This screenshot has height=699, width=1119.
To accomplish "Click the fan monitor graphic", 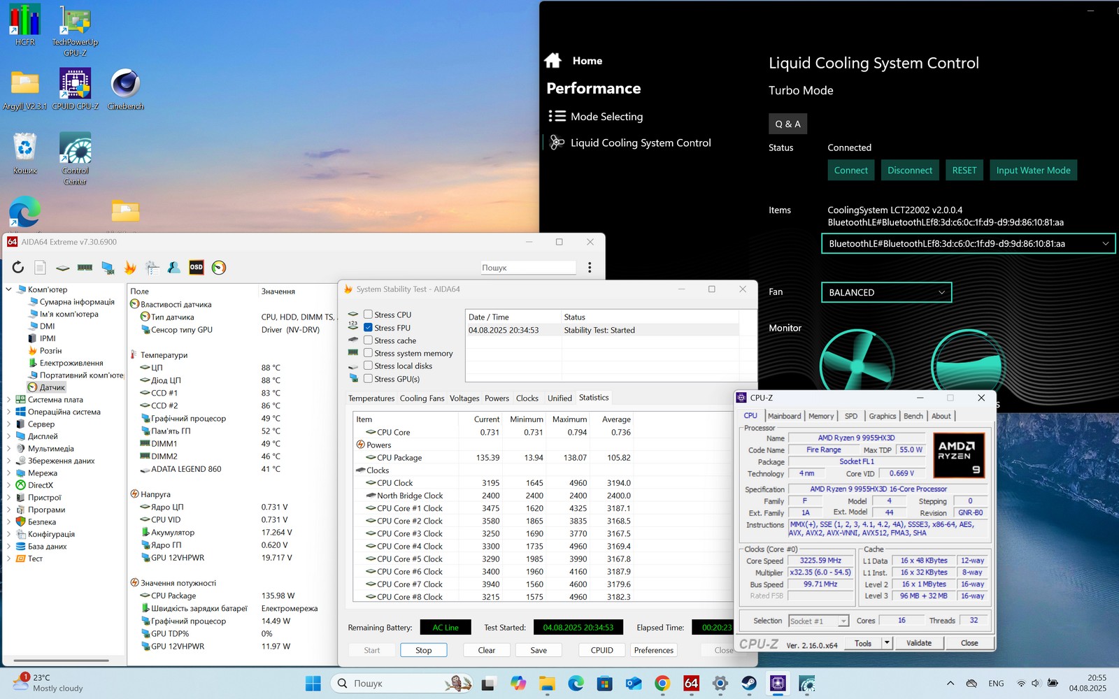I will [x=857, y=365].
